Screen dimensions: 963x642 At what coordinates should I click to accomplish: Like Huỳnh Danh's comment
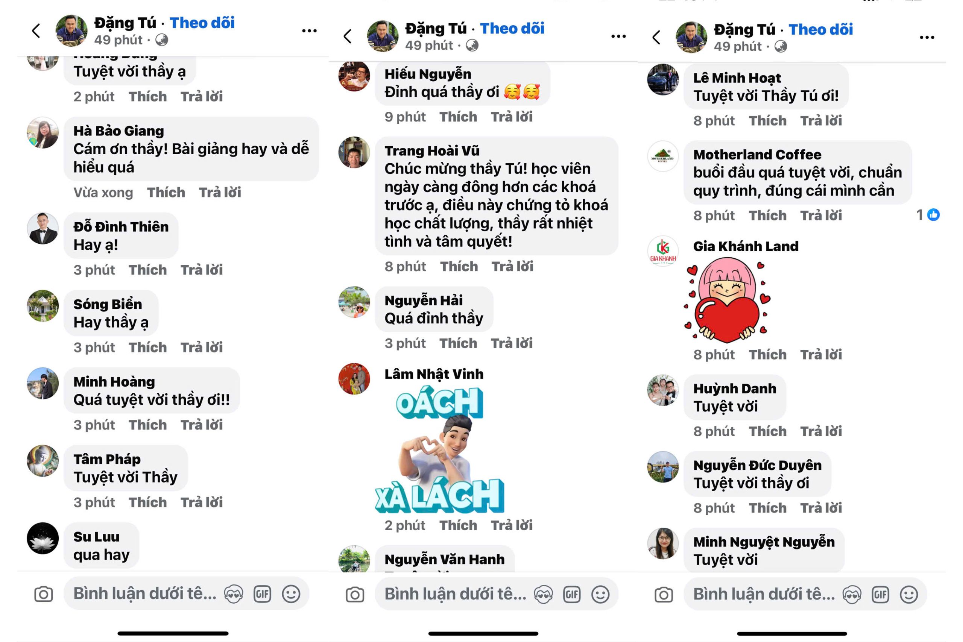(x=768, y=431)
